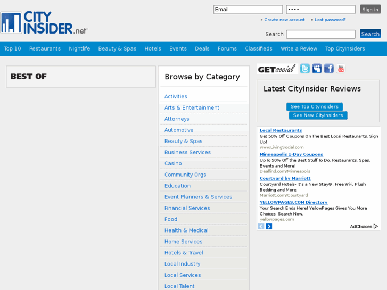Open the Restaurants menu item

pos(45,48)
